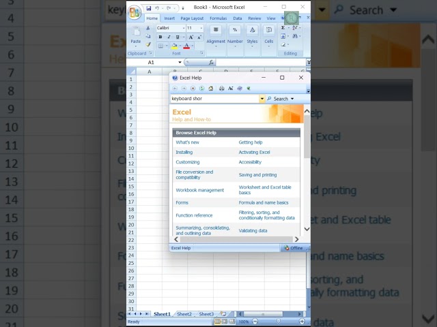Click the zoom slider handle in status bar
Image resolution: width=437 pixels, height=327 pixels.
click(x=279, y=322)
